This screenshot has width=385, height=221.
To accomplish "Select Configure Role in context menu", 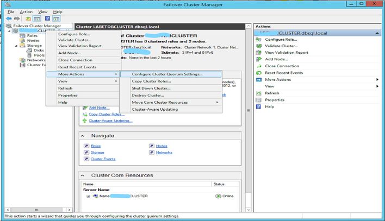I will coord(83,34).
